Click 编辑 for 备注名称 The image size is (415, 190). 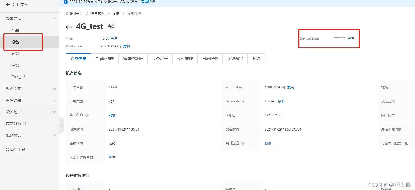tap(112, 115)
